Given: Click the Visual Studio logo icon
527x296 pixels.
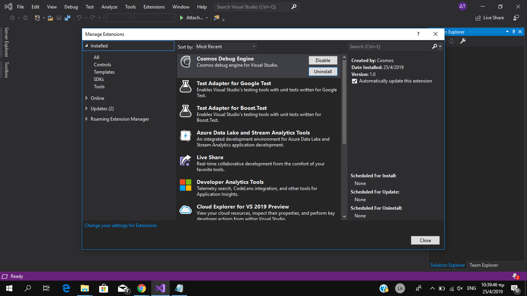Looking at the screenshot, I should click(8, 7).
